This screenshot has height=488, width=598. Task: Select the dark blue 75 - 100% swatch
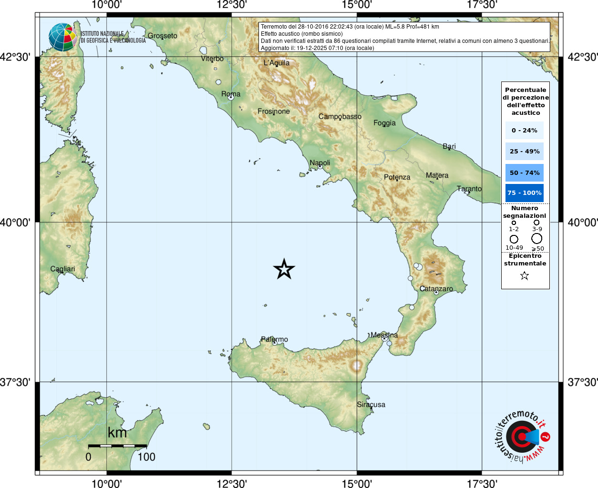(x=524, y=193)
